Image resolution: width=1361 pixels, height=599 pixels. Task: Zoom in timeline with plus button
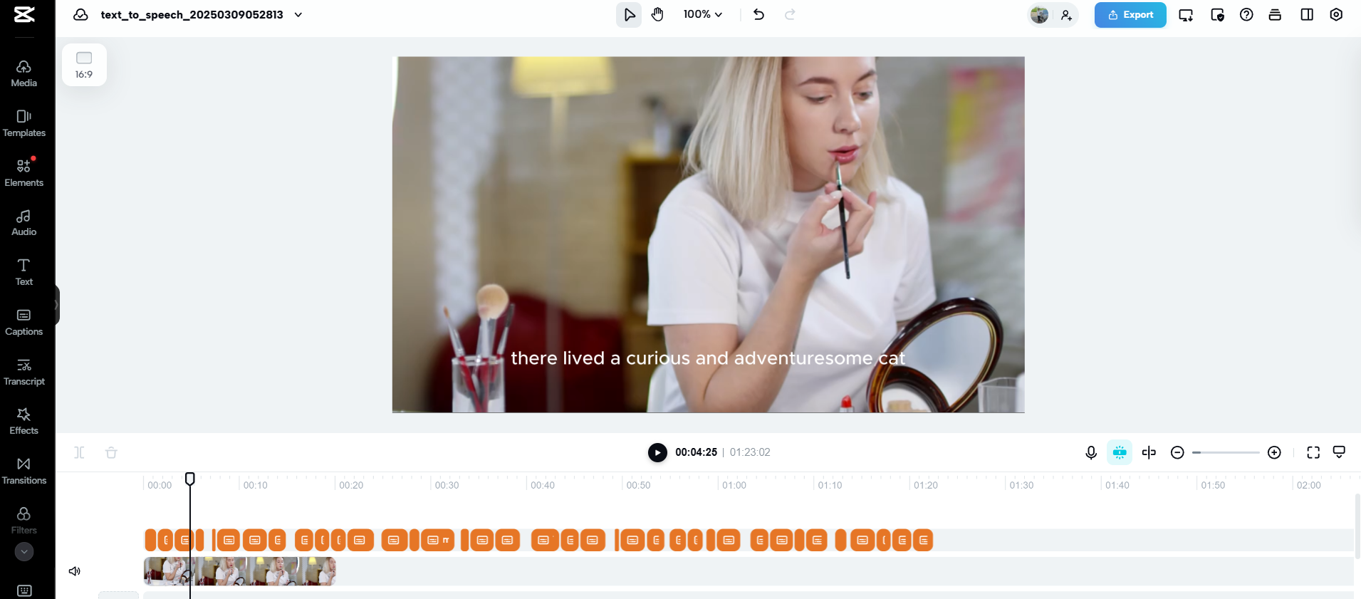1275,452
